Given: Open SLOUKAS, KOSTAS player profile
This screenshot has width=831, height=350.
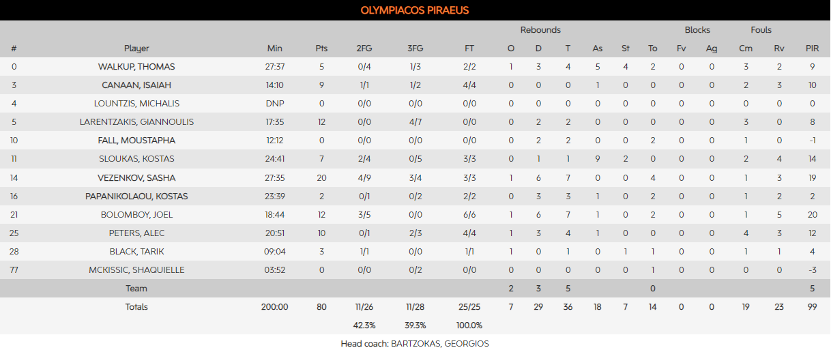Looking at the screenshot, I should (x=136, y=159).
